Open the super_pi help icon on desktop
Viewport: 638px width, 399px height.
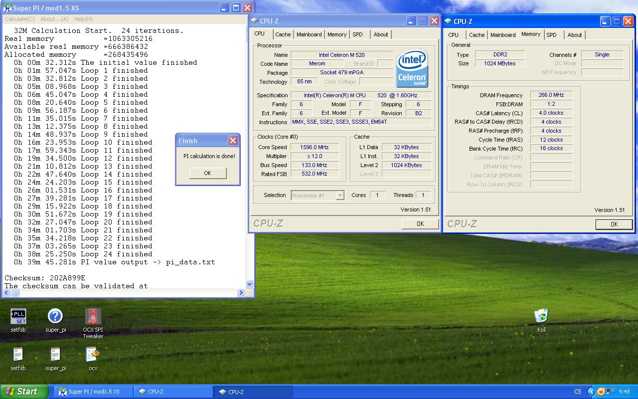coord(55,316)
